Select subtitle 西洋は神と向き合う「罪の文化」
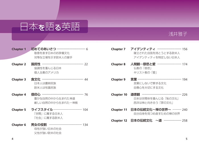Viewport: 199px width, 146px height. 154,103
